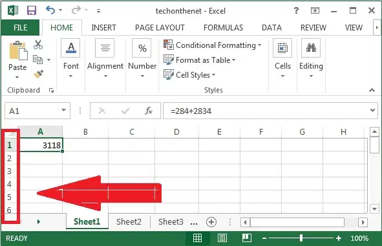Open Cell Styles gallery
This screenshot has height=246, width=382.
tap(189, 75)
